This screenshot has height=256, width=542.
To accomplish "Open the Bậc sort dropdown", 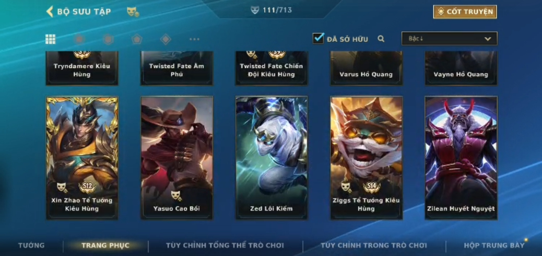I will pos(450,39).
